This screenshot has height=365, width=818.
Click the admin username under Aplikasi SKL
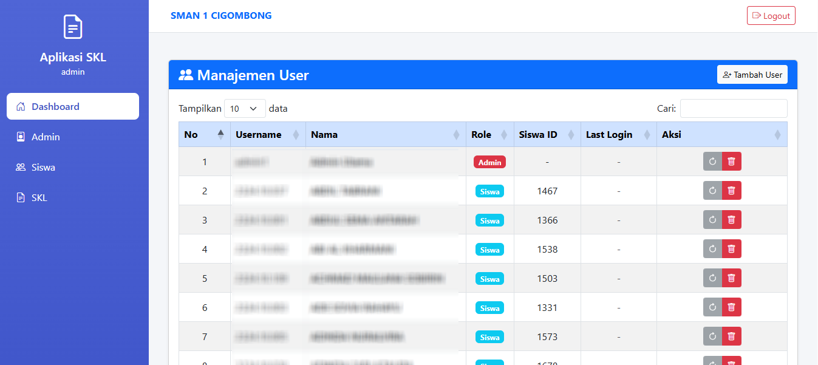tap(73, 72)
